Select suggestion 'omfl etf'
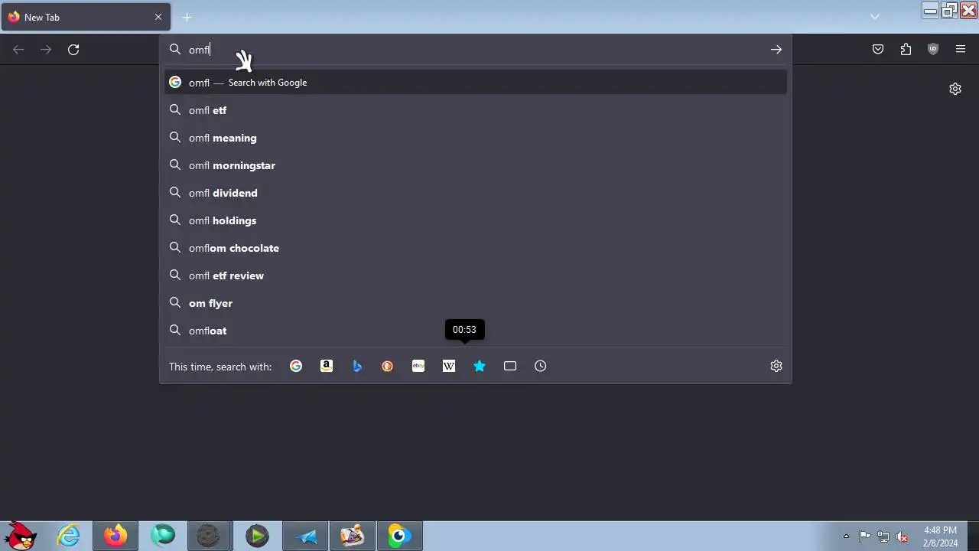Screen dimensions: 979x551 pos(476,110)
